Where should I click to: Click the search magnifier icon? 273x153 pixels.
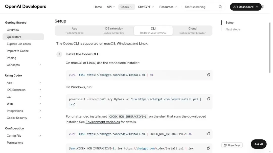point(220,7)
